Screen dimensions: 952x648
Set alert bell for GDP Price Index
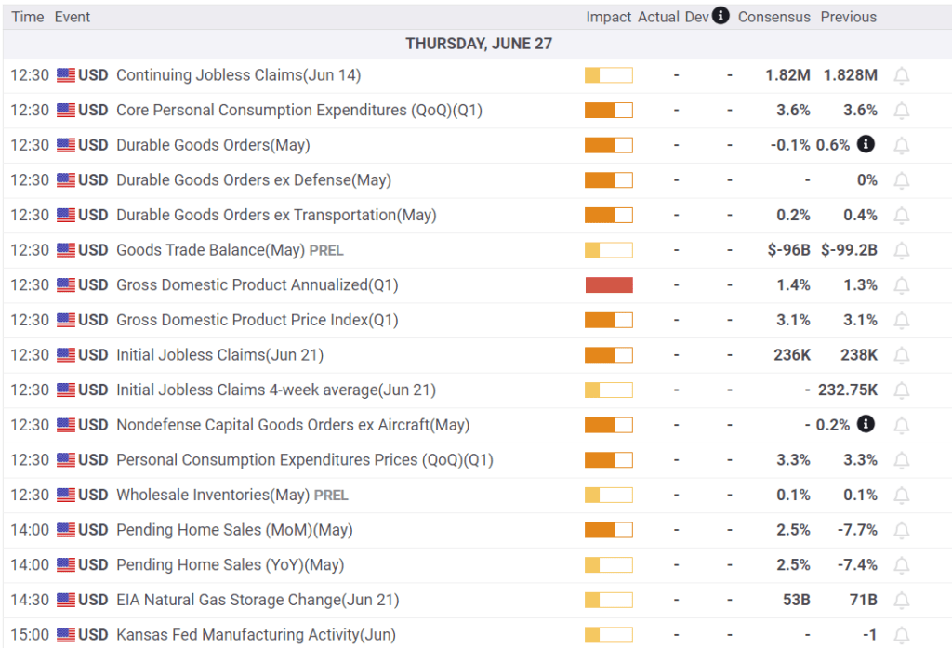point(902,321)
